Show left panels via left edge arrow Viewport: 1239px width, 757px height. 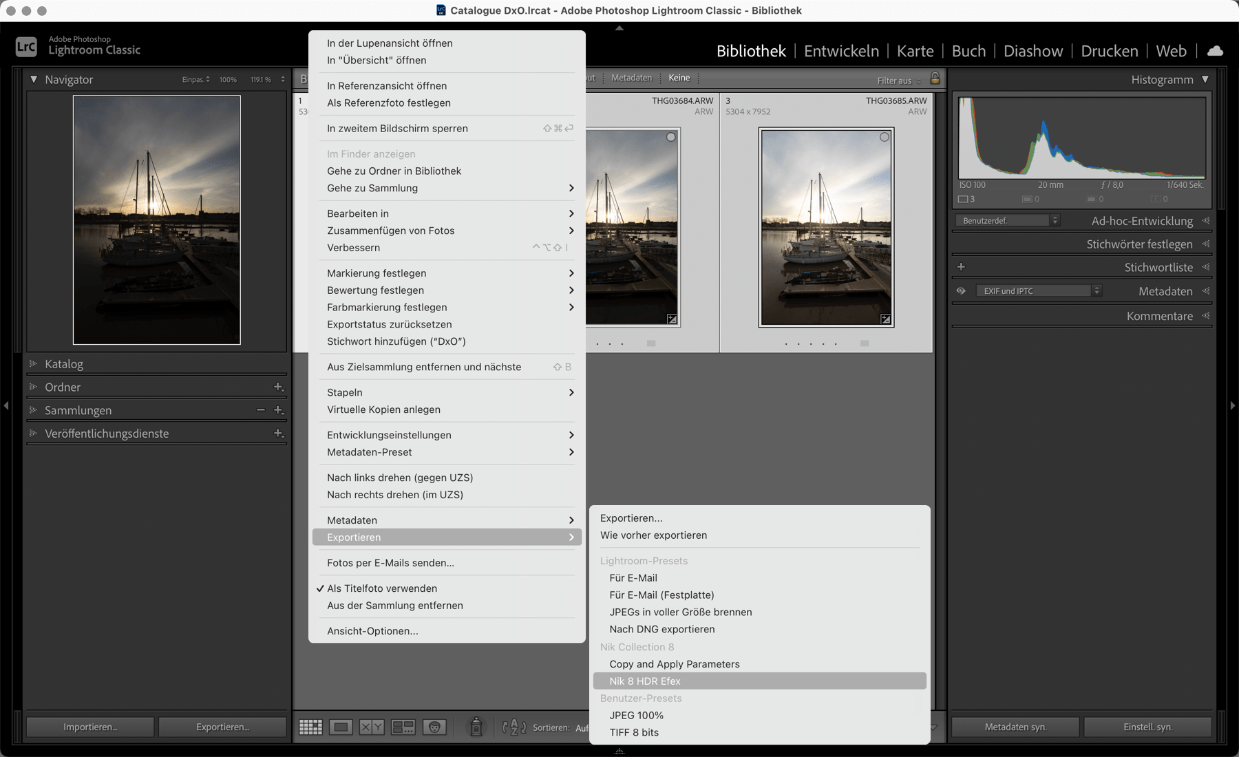6,406
